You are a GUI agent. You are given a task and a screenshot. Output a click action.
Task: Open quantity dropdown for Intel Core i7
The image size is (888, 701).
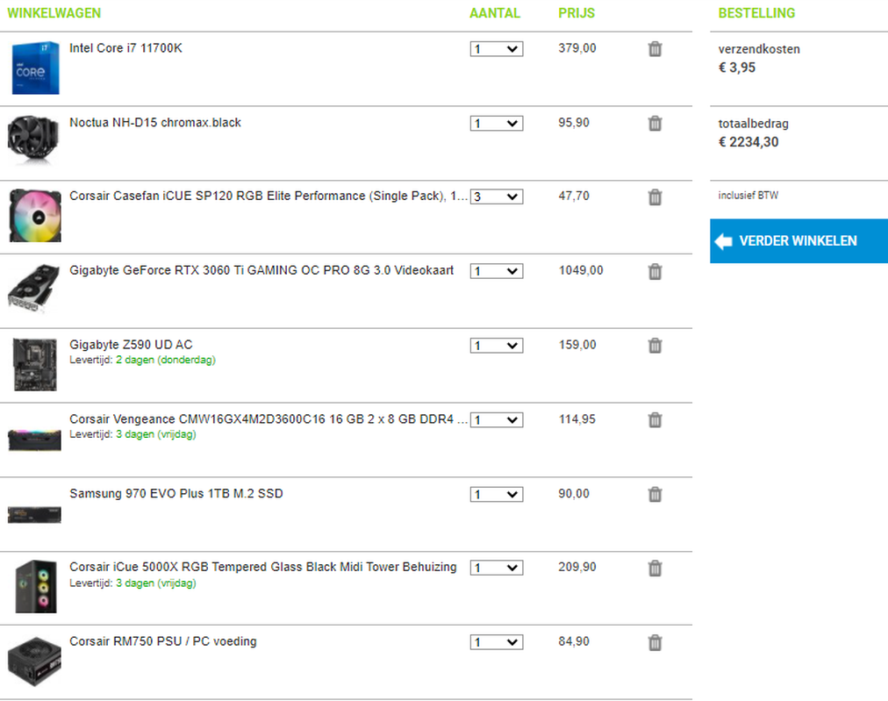pyautogui.click(x=496, y=49)
